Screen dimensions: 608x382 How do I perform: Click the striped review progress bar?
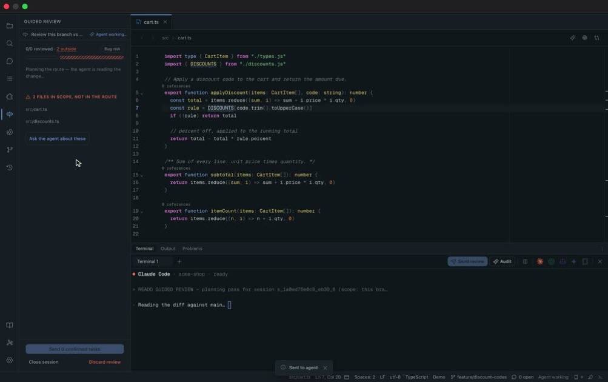tap(92, 58)
